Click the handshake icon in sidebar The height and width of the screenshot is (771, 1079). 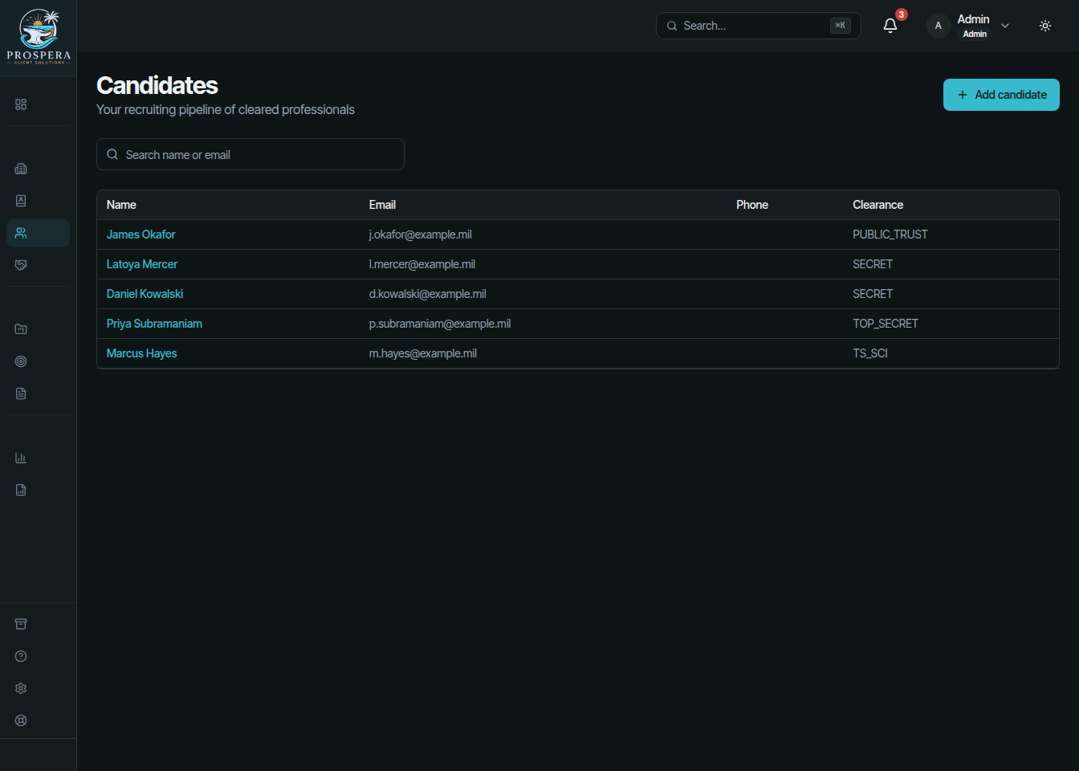tap(21, 265)
